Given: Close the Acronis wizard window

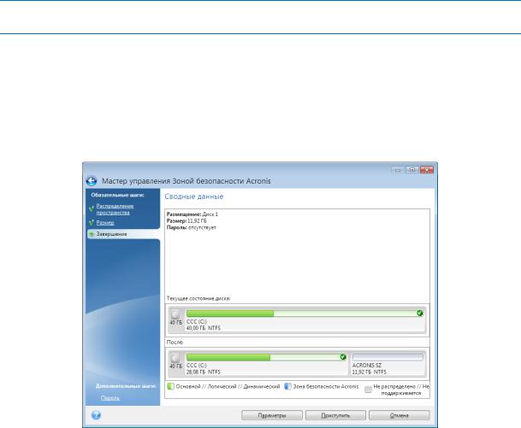Looking at the screenshot, I should pos(427,170).
